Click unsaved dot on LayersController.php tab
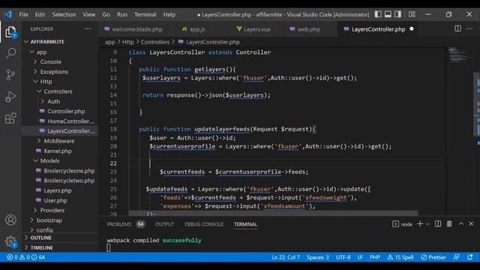 pyautogui.click(x=412, y=28)
